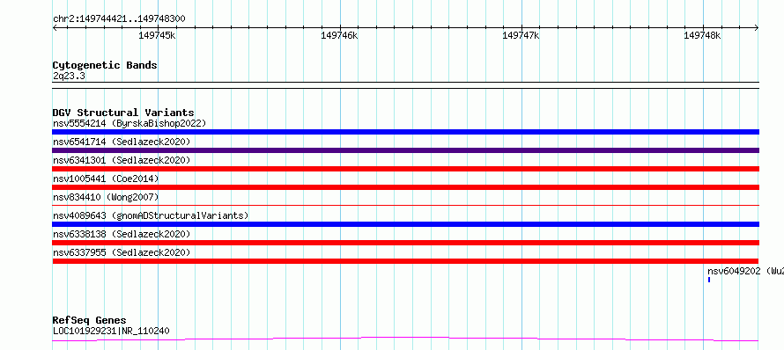Screen dimensions: 784x350
Task: Click the red bar of nsv6341301
Action: [405, 169]
